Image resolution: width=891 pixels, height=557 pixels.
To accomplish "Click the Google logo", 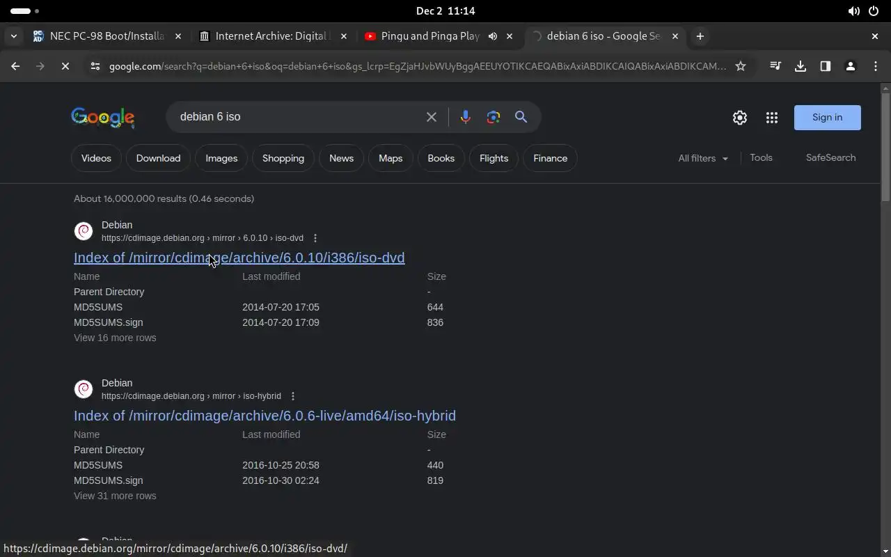I will [x=103, y=118].
